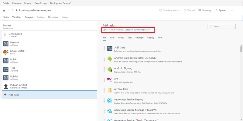243x121 pixels.
Task: Click the Archive Files zip icon
Action: (110, 90)
